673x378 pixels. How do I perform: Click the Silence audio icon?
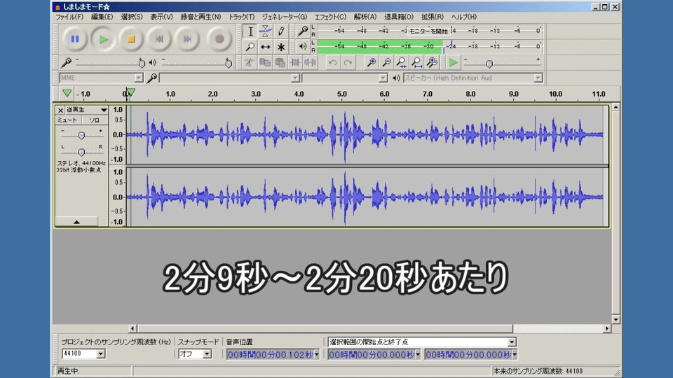(x=311, y=62)
